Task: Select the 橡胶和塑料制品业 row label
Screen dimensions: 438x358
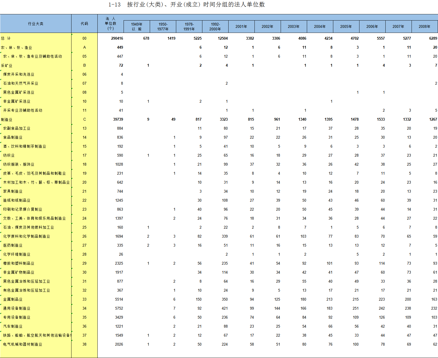Action: click(x=19, y=264)
